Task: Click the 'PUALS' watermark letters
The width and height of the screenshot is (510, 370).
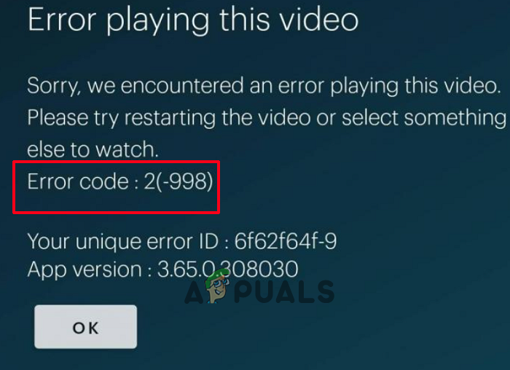Action: click(284, 291)
